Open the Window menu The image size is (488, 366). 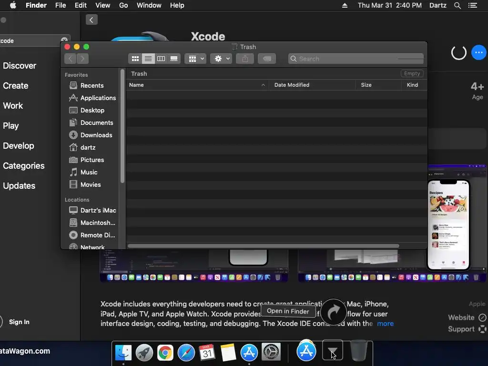pos(149,5)
